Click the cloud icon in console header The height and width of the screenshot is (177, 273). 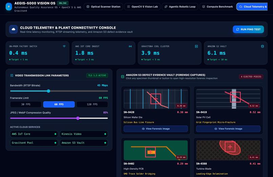point(14,29)
